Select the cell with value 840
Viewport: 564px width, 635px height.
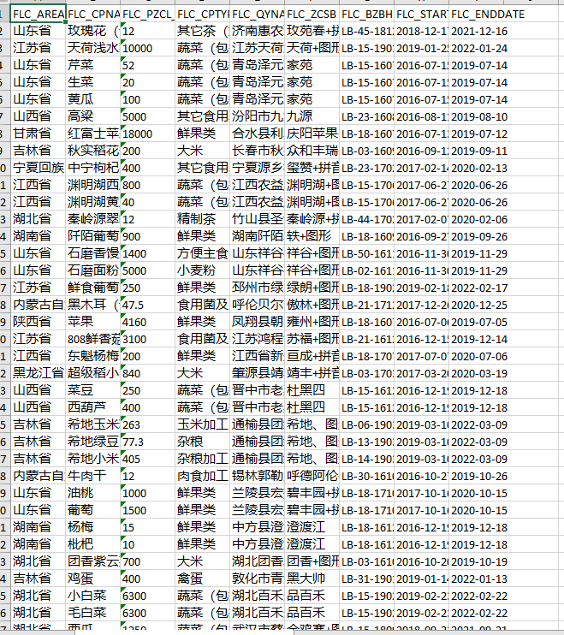click(x=148, y=373)
